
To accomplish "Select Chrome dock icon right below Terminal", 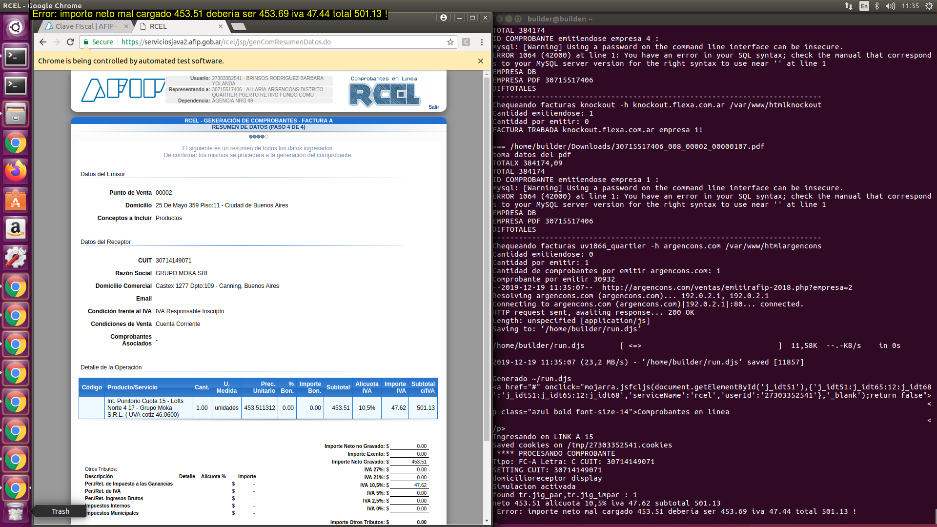I will pyautogui.click(x=16, y=143).
